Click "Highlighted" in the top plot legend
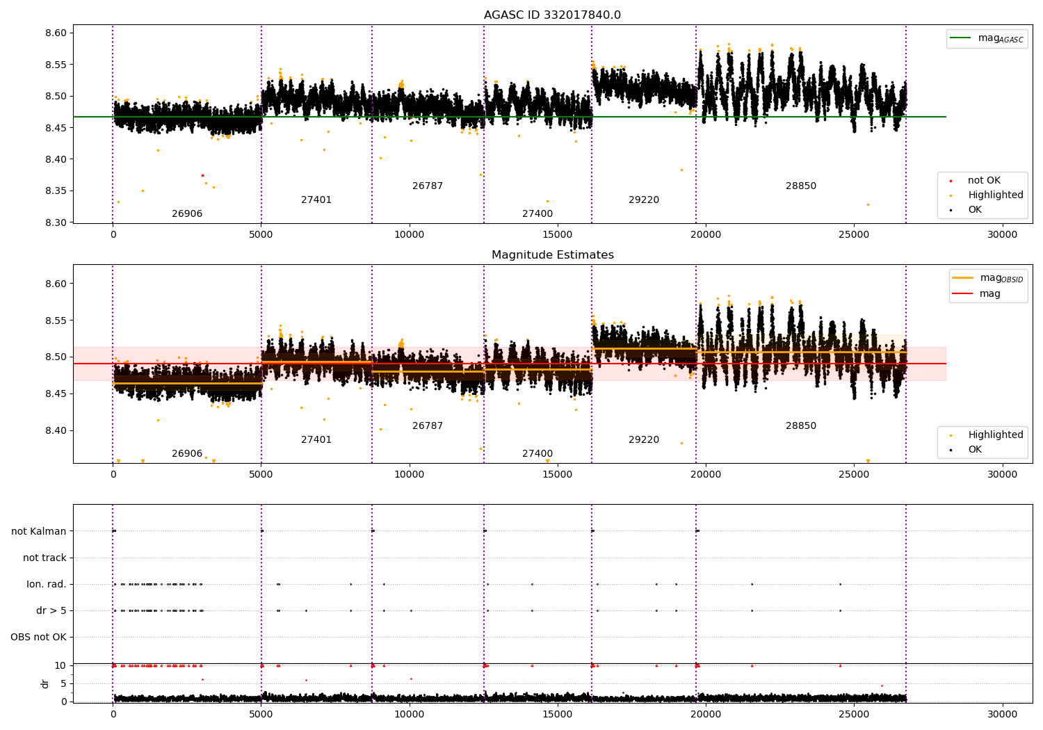The image size is (1043, 730). click(996, 195)
